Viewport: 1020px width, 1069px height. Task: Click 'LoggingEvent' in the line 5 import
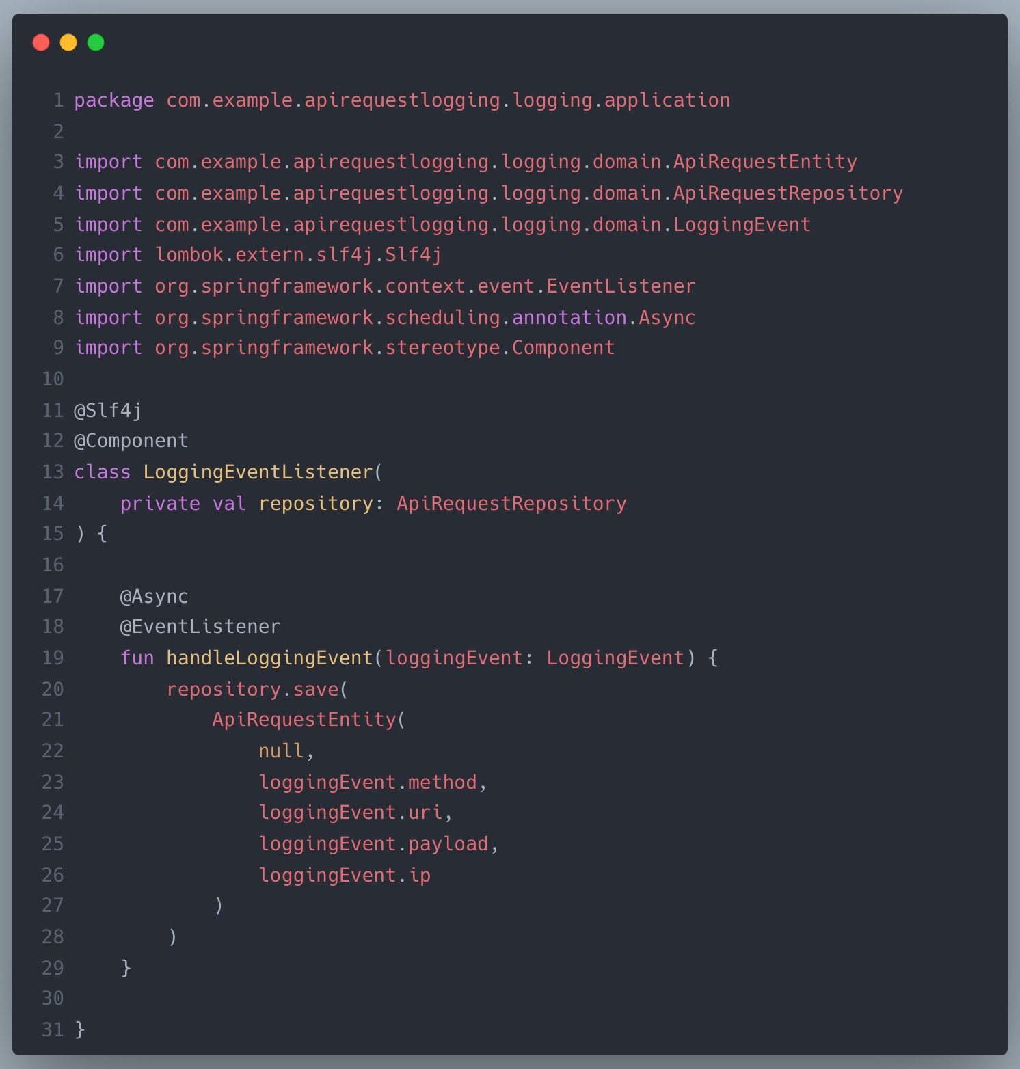pyautogui.click(x=742, y=224)
